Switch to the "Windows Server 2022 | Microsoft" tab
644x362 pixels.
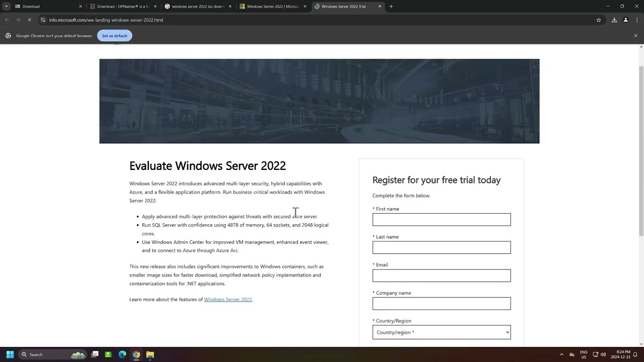(273, 7)
